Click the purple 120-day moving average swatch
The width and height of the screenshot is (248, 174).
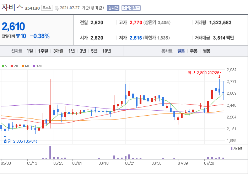[x=34, y=66]
